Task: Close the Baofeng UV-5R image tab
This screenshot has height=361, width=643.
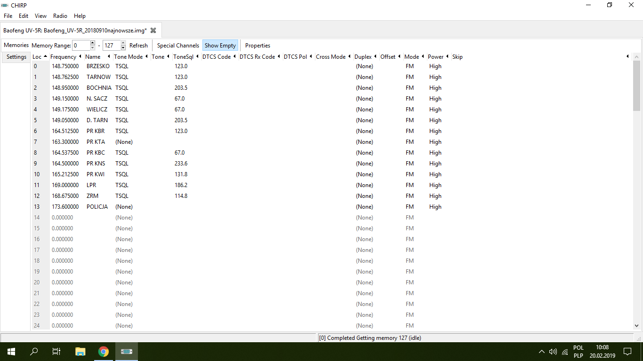Action: [x=153, y=30]
